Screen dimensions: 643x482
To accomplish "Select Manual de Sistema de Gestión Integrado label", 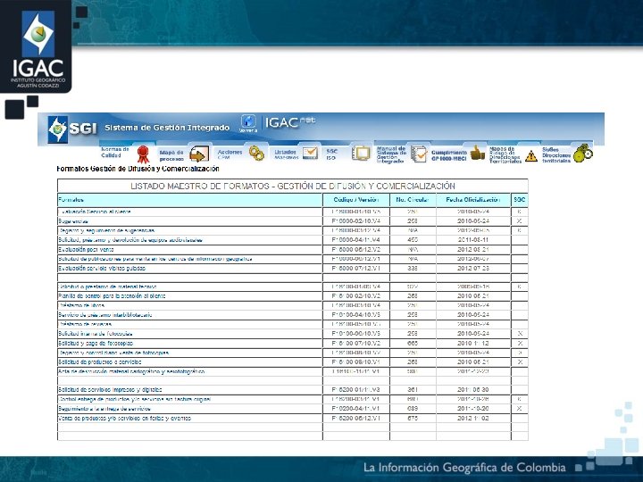I will click(391, 155).
